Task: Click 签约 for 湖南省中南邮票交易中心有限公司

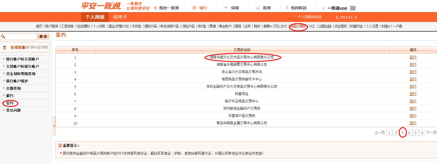Action: [413, 64]
